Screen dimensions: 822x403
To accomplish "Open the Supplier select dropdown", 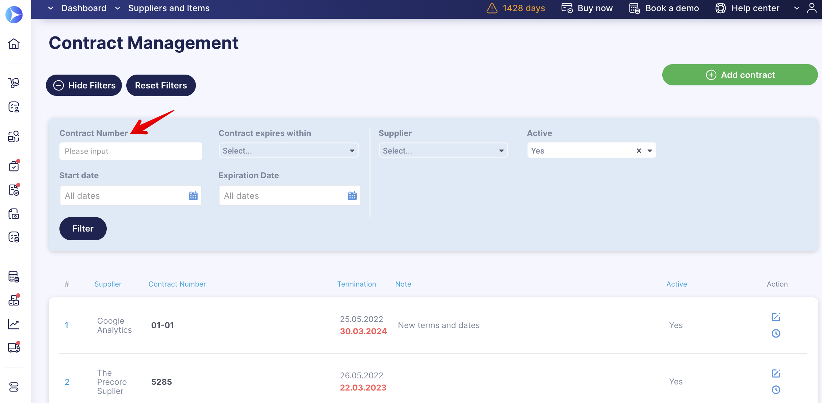I will click(443, 151).
